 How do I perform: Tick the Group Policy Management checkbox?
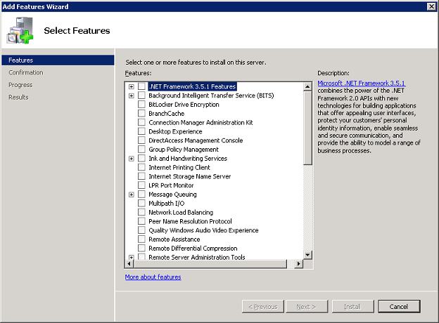pos(141,150)
